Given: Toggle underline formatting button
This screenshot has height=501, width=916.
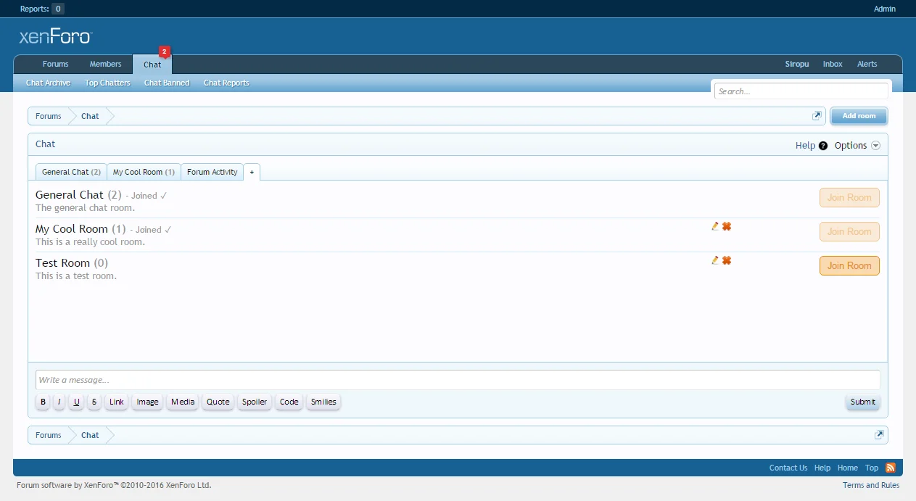Looking at the screenshot, I should coord(76,402).
